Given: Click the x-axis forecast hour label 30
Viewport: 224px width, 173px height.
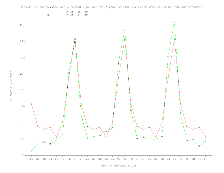Looking at the screenshot, I should tap(94, 159).
